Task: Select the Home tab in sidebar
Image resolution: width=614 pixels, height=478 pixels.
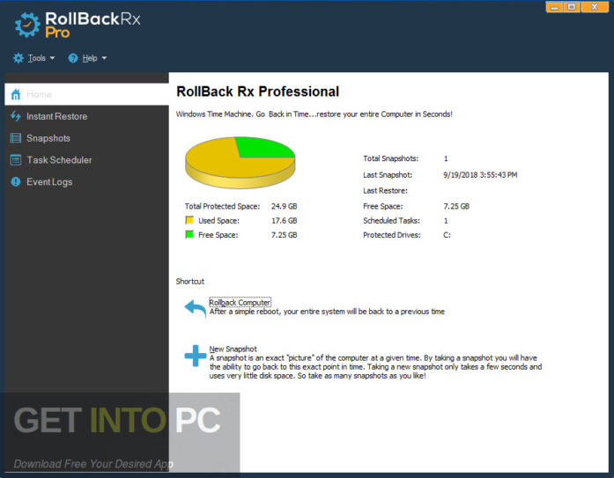Action: click(86, 94)
